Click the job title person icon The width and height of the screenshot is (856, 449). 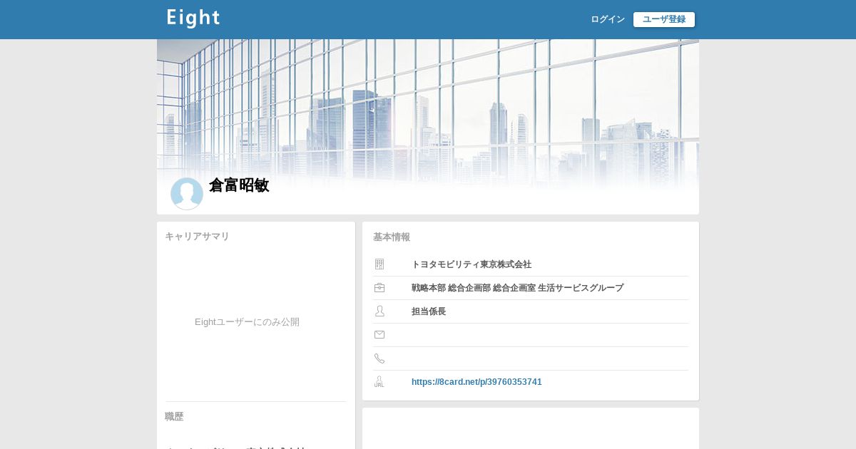pyautogui.click(x=379, y=311)
